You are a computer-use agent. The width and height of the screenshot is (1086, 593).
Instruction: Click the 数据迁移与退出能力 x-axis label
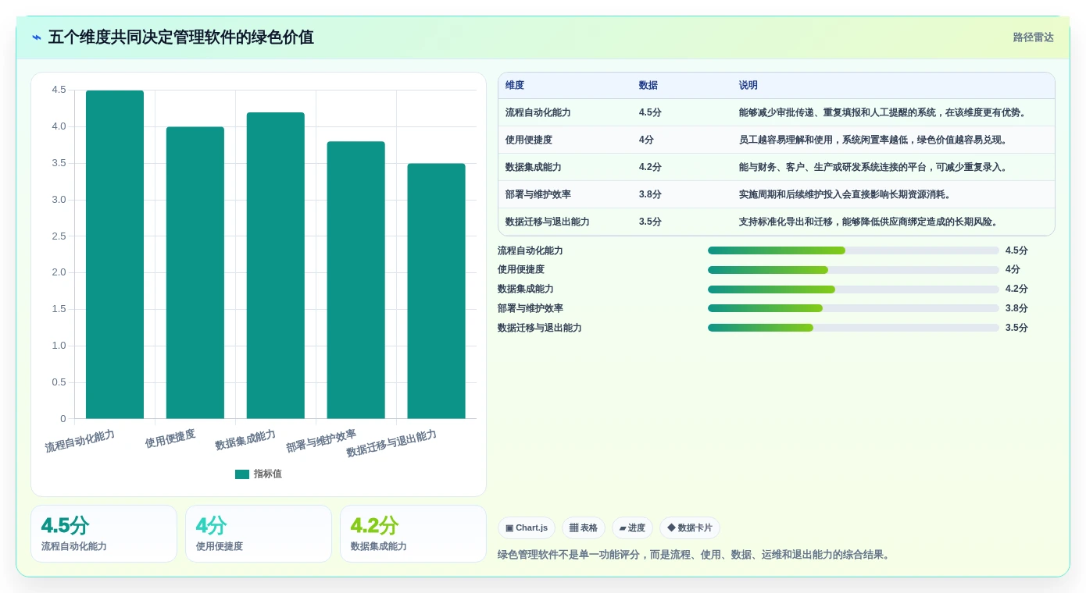(391, 443)
